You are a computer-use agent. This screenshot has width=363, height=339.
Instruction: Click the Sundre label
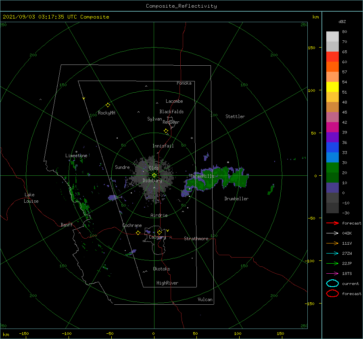click(x=122, y=167)
